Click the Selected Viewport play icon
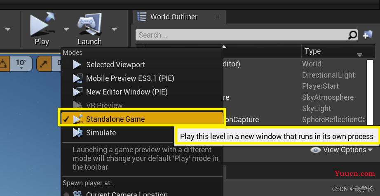 pyautogui.click(x=77, y=65)
